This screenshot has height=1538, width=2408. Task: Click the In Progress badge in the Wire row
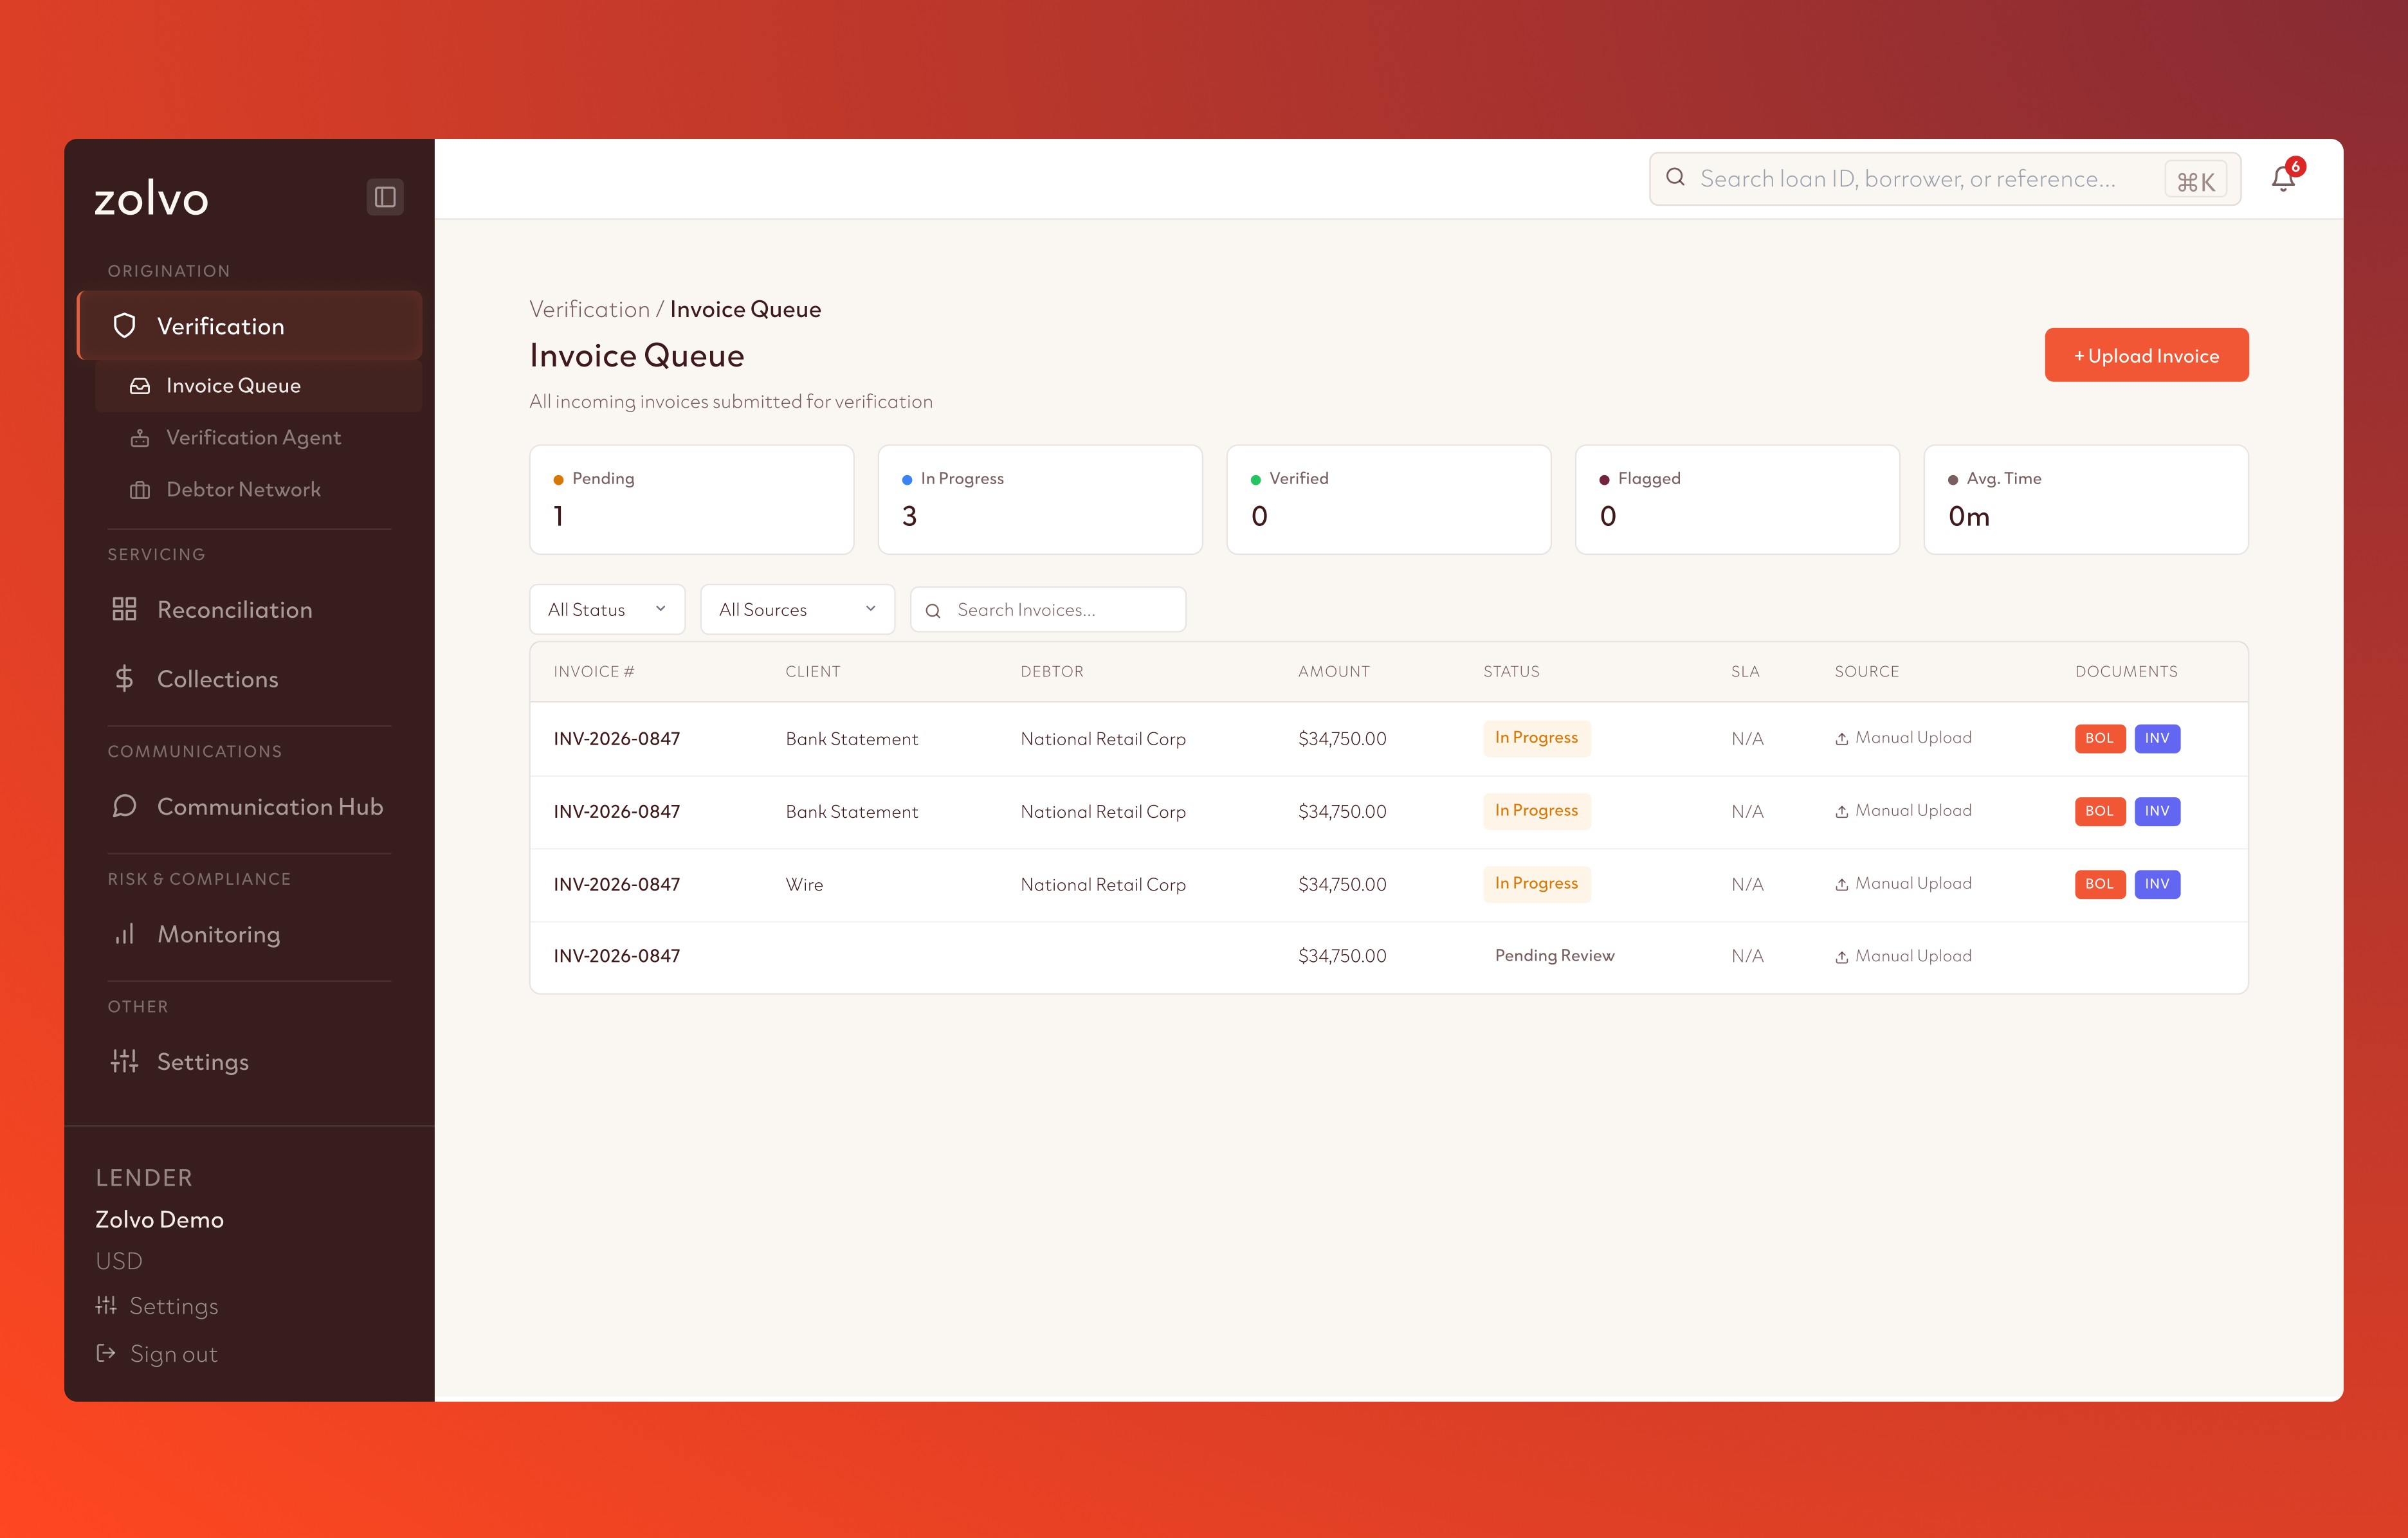(x=1536, y=884)
